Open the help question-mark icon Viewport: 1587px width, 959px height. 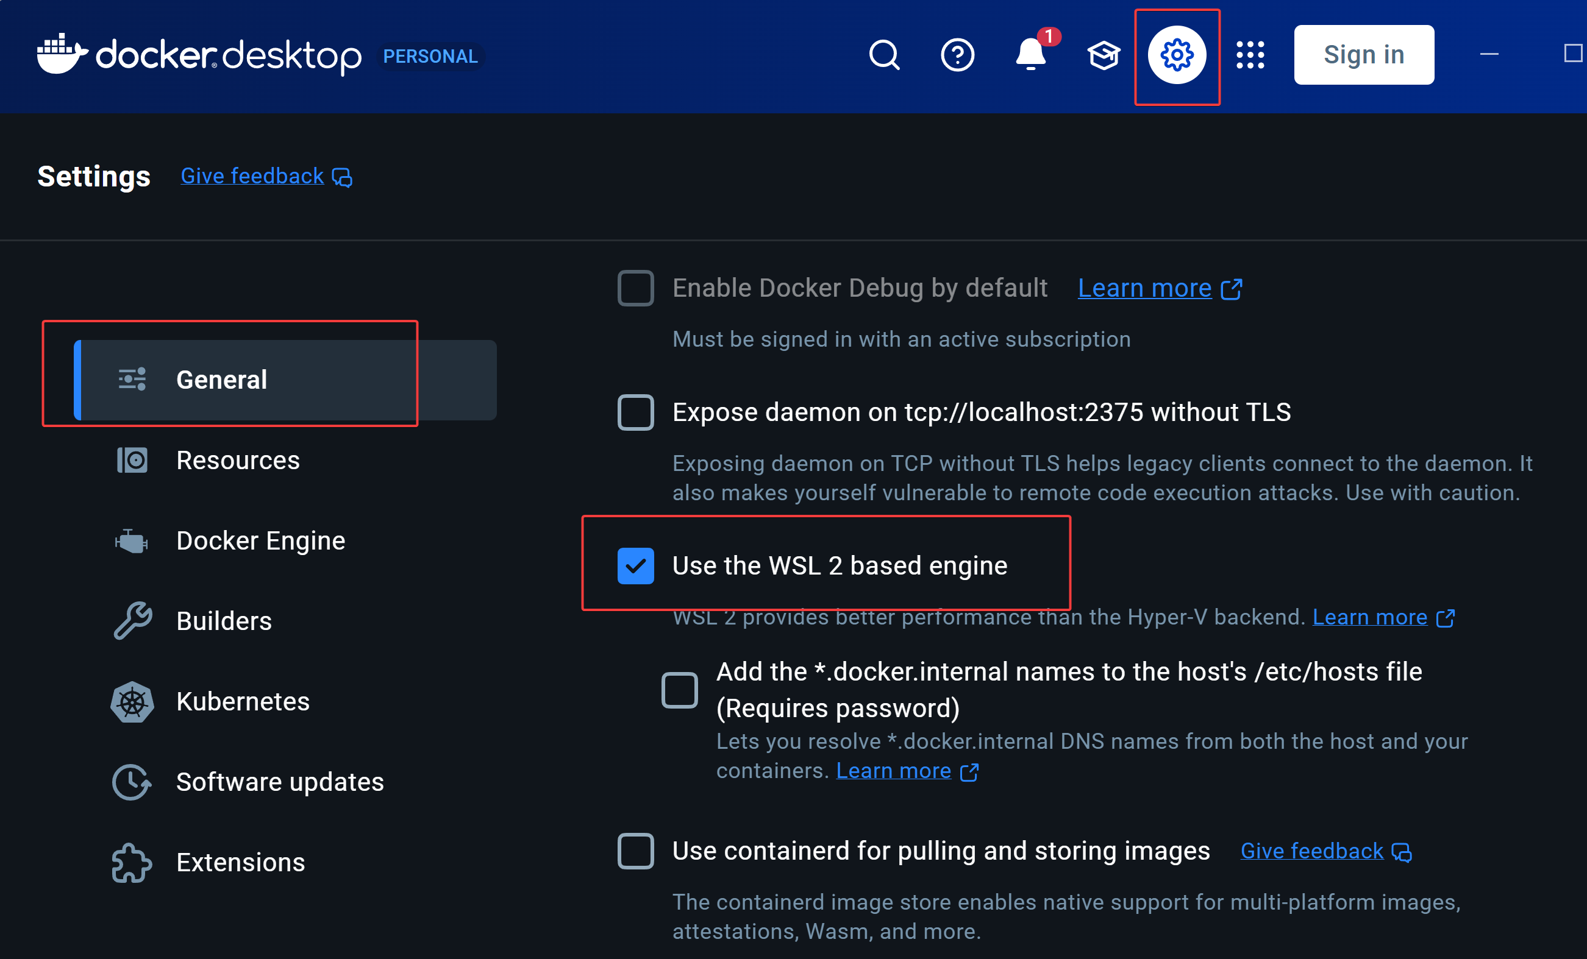[957, 55]
